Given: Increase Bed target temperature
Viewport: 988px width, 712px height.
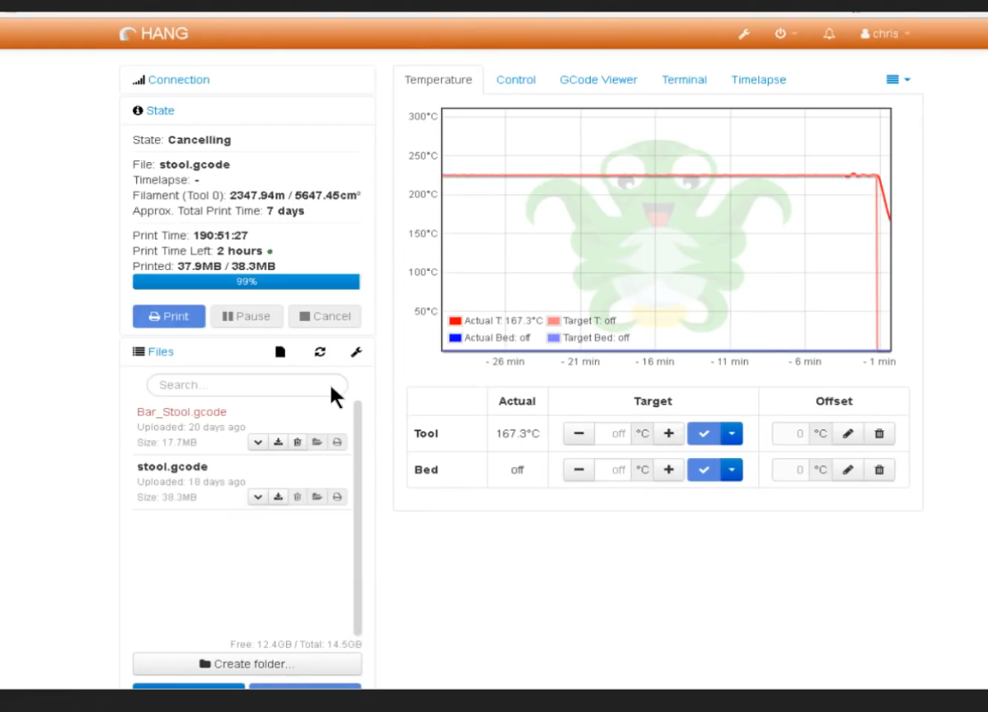Looking at the screenshot, I should pos(668,470).
